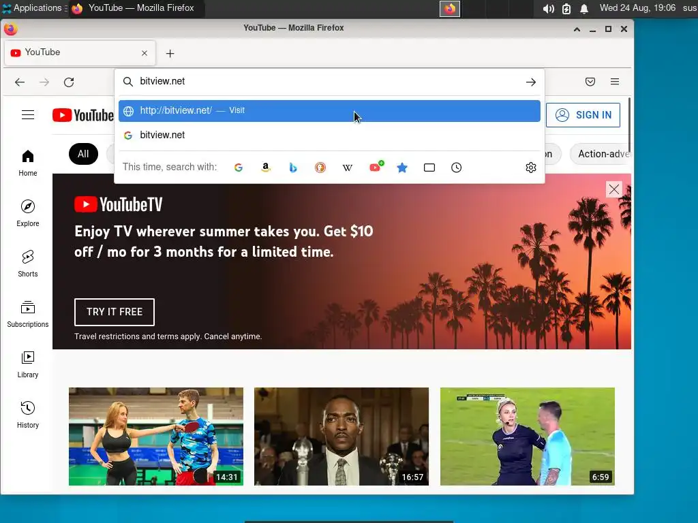
Task: Select the All filter chip
Action: (83, 154)
